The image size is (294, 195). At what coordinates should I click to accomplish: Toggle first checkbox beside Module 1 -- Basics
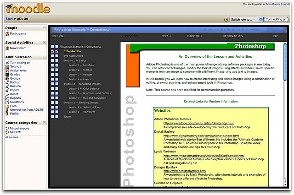tap(52, 60)
